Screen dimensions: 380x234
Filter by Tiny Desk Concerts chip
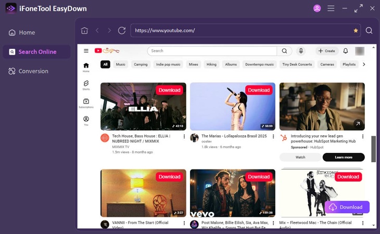[297, 64]
